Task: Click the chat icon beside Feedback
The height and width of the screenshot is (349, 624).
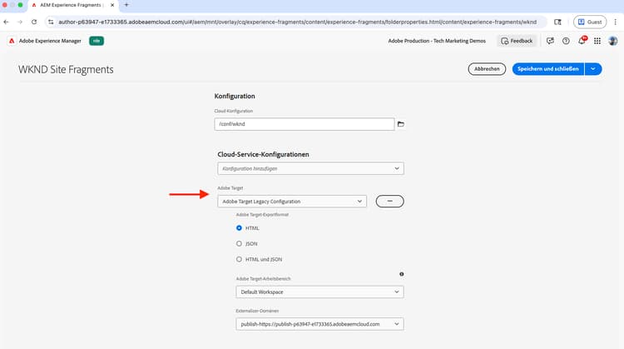Action: click(551, 41)
